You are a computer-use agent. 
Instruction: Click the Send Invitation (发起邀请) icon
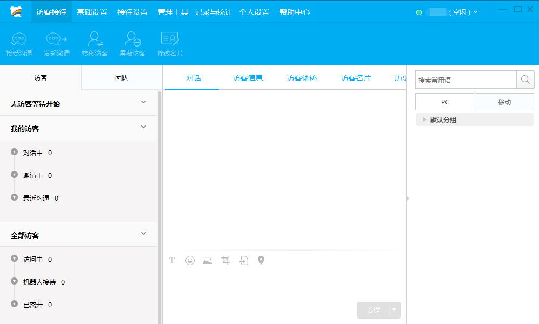[x=57, y=39]
